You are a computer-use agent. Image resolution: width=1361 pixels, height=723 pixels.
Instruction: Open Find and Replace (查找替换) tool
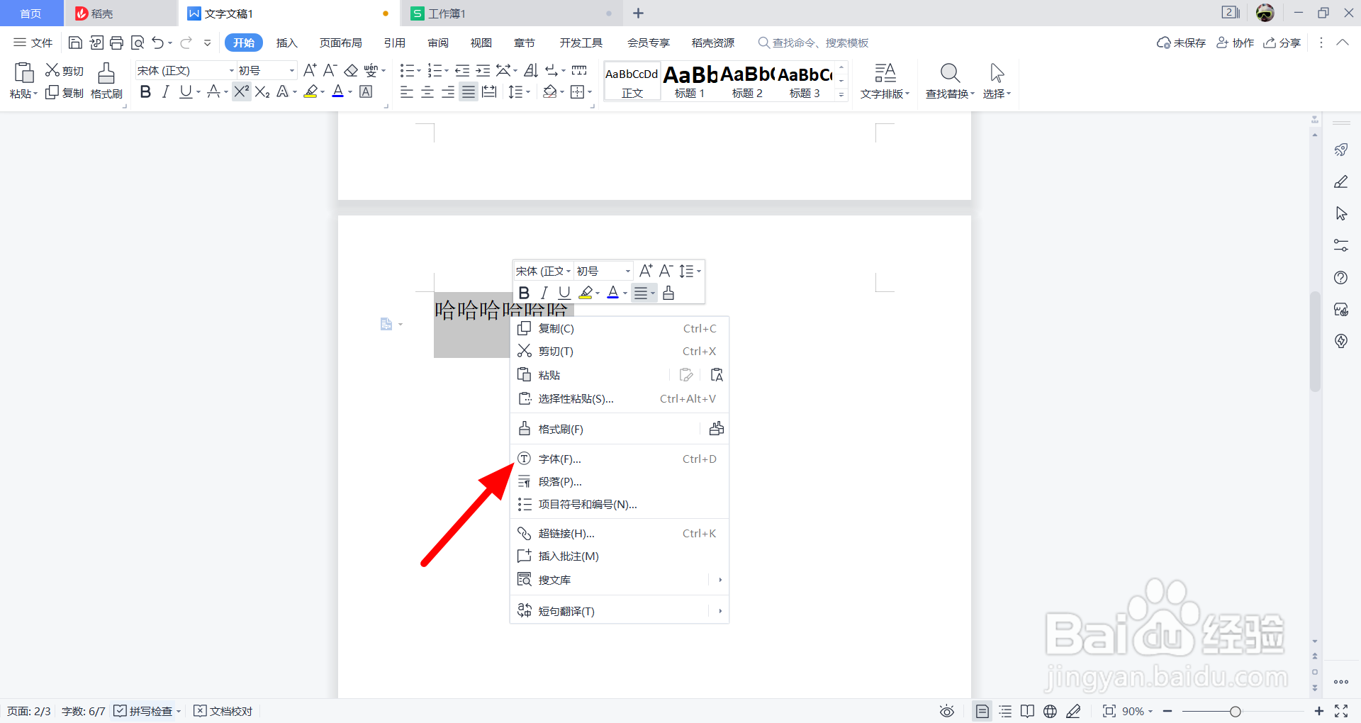click(x=950, y=80)
